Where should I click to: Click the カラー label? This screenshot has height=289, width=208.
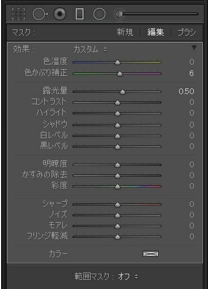click(58, 254)
